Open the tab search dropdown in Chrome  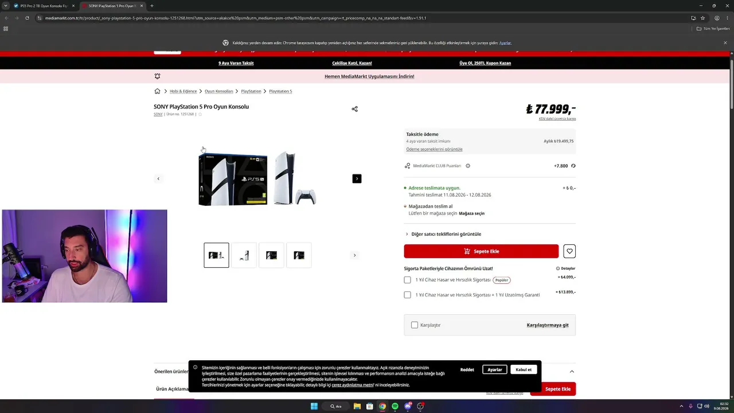click(7, 6)
